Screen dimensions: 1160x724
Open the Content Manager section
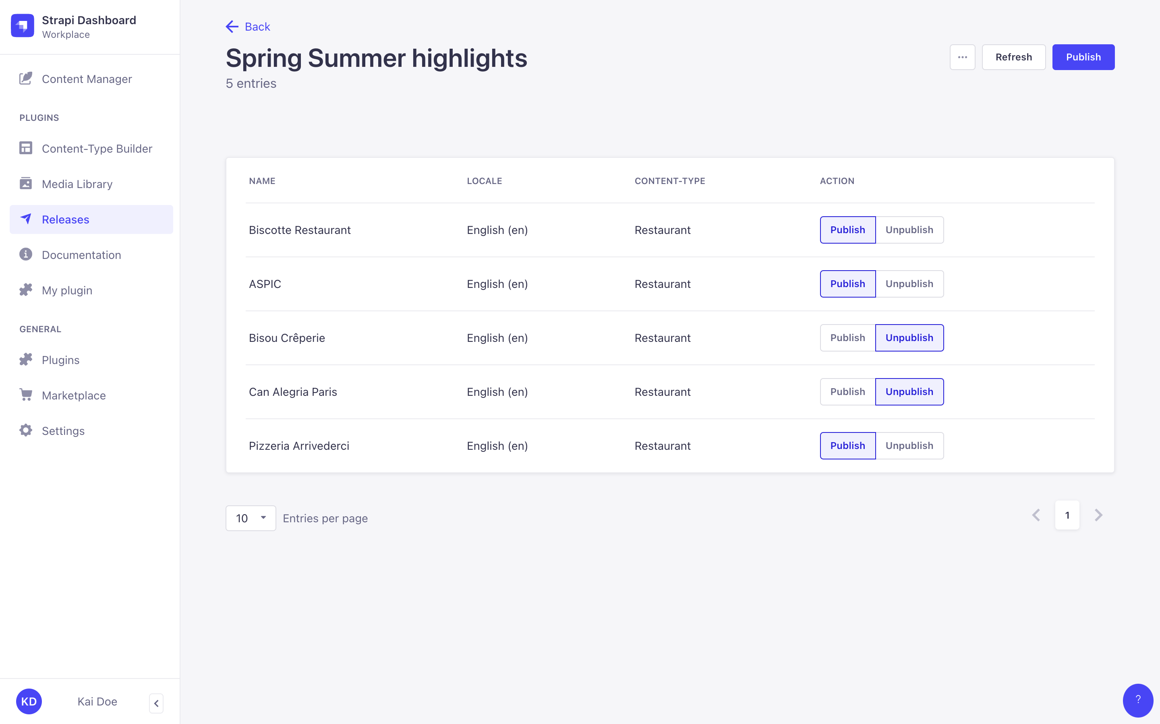[x=86, y=79]
